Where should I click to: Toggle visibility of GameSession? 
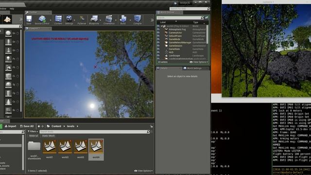point(158,46)
